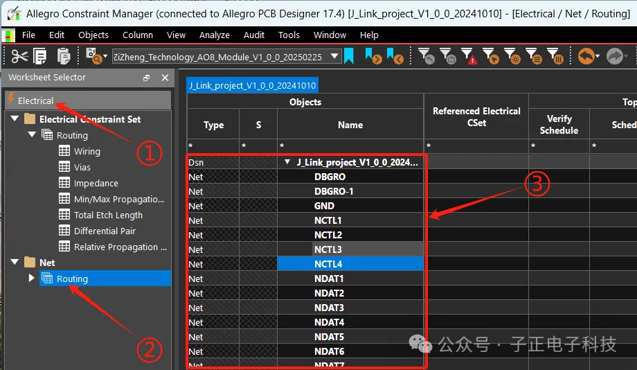
Task: Undock the Worksheet Selector panel
Action: tap(147, 78)
